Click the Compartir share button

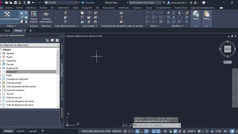[x=88, y=3]
